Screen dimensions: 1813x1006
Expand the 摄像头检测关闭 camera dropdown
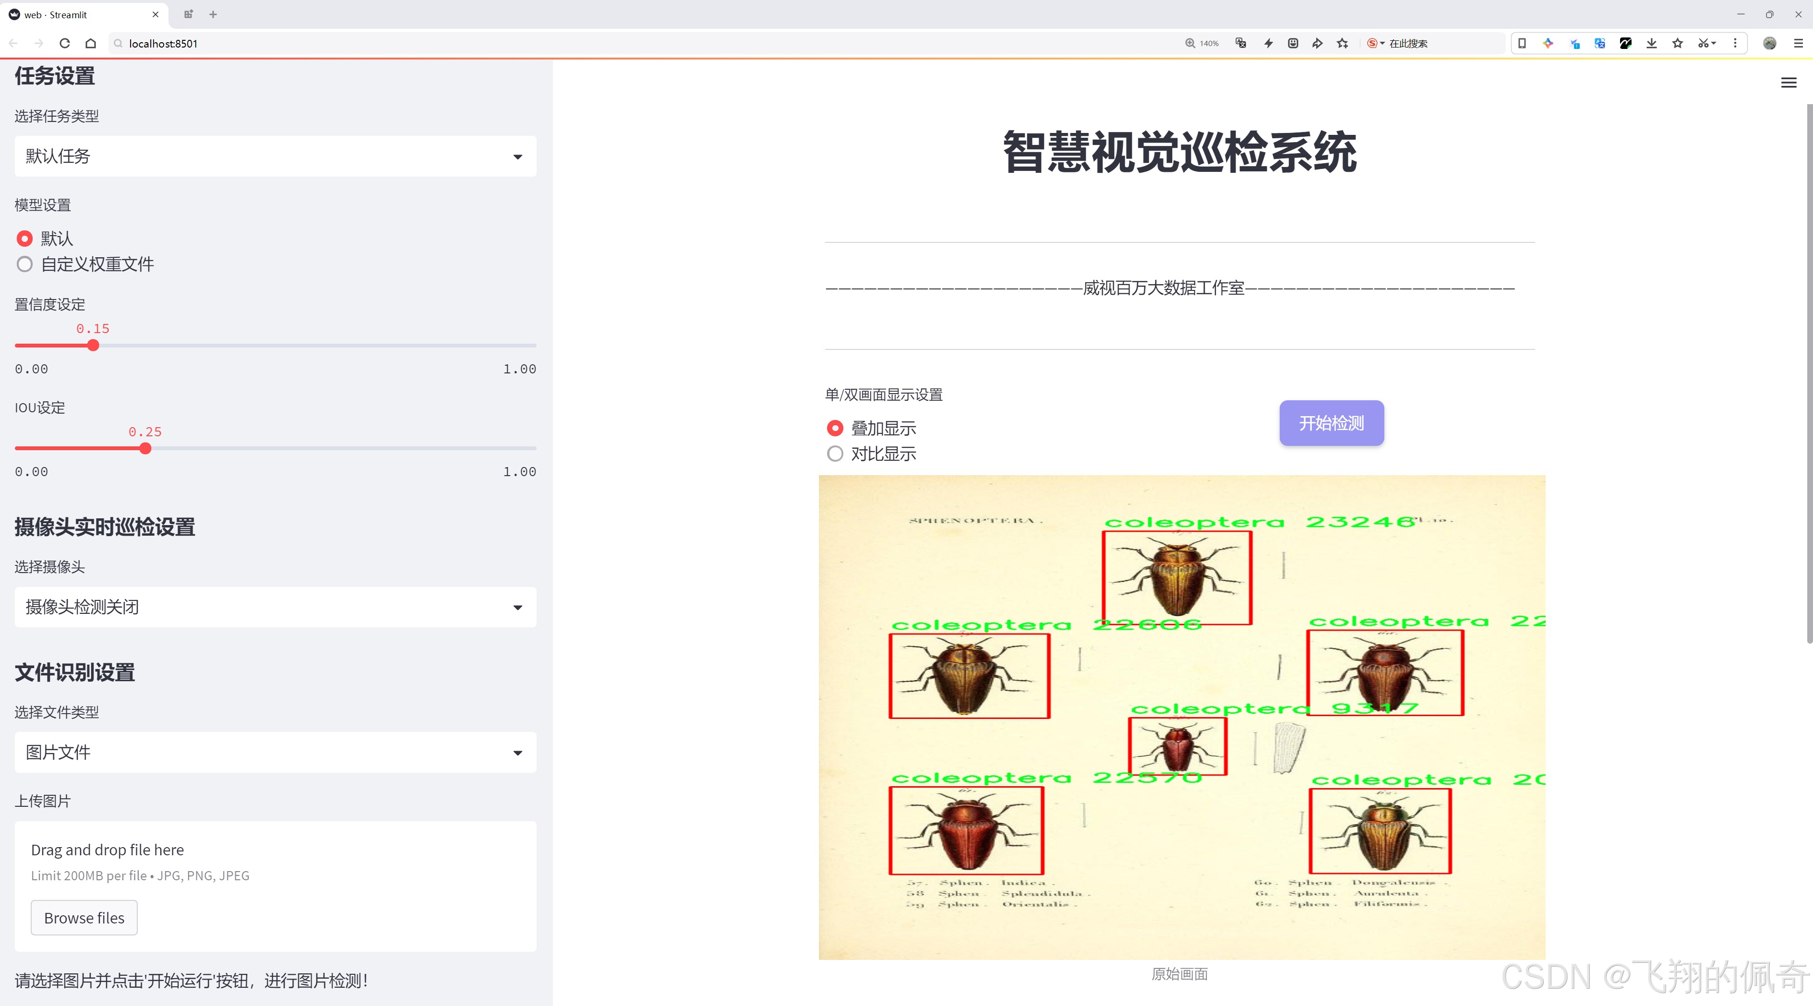coord(275,607)
